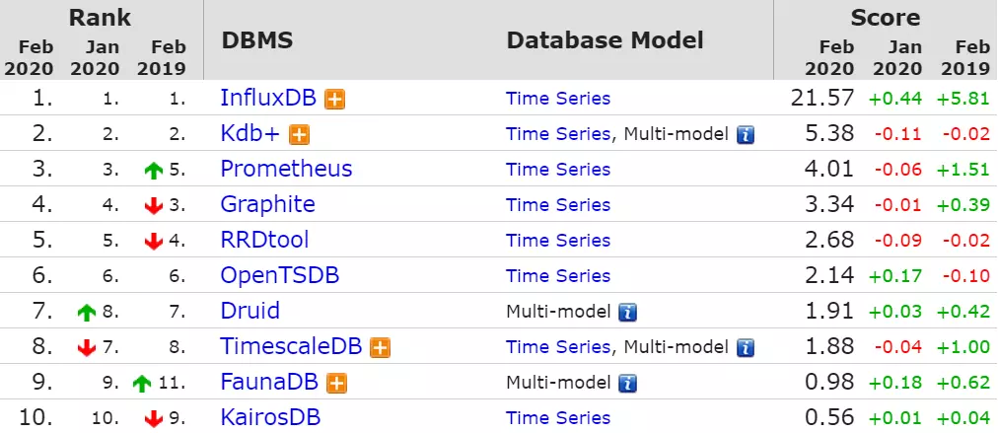Screen dimensions: 998x433
Task: Click the info icon in Kdb+ row
Action: click(x=746, y=134)
